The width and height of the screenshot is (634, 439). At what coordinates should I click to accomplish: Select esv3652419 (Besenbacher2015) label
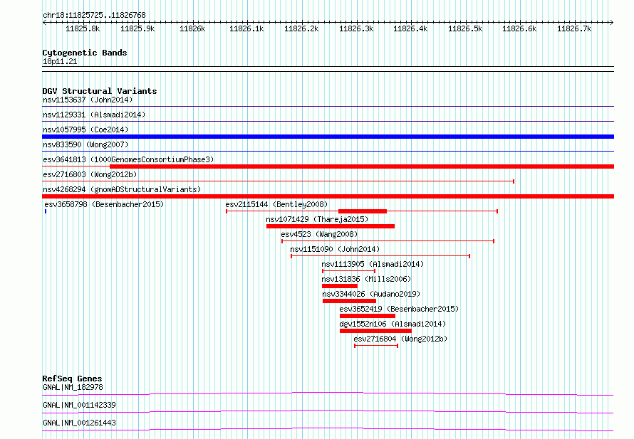399,309
